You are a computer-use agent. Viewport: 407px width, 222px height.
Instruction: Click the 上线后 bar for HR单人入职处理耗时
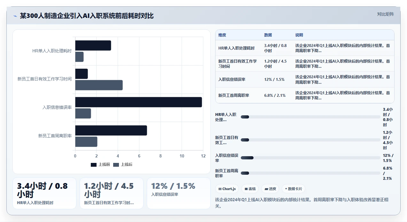(79, 57)
